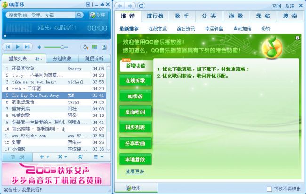Image resolution: width=306 pixels, height=194 pixels.
Task: Select song take me to you heart
Action: pos(55,82)
